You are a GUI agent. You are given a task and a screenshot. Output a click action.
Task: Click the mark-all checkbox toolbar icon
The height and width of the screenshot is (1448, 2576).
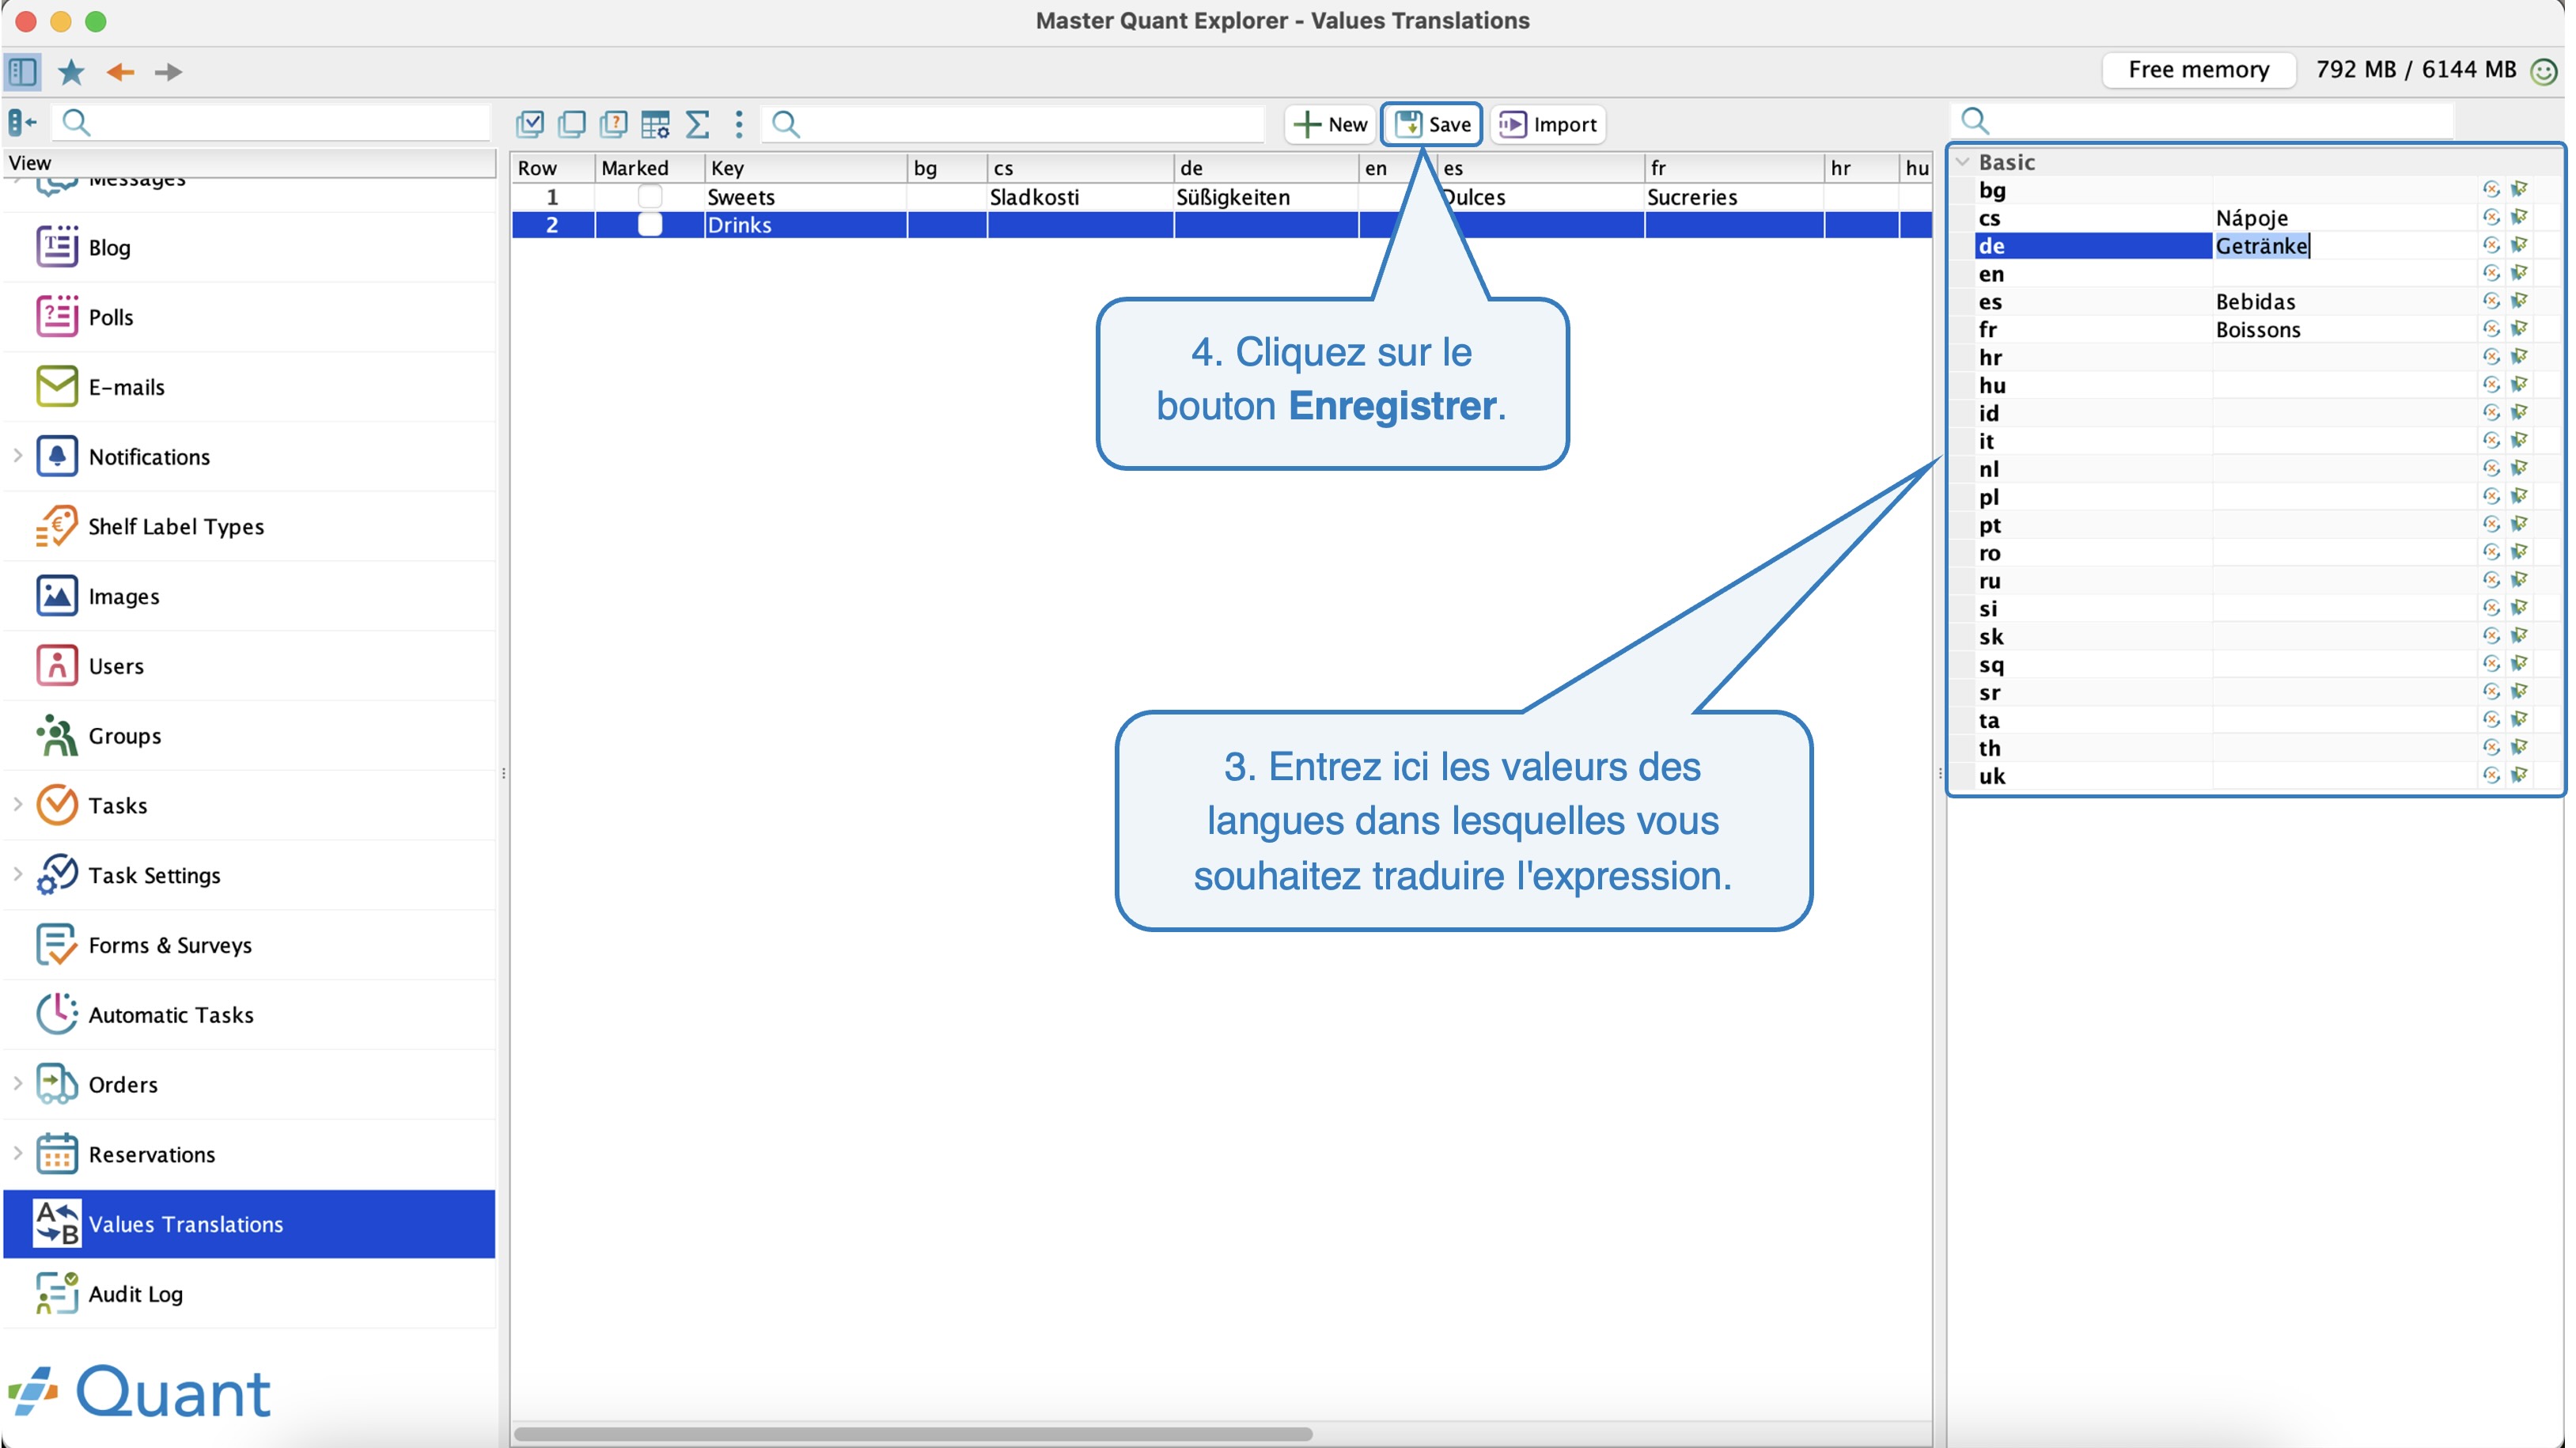pyautogui.click(x=529, y=124)
